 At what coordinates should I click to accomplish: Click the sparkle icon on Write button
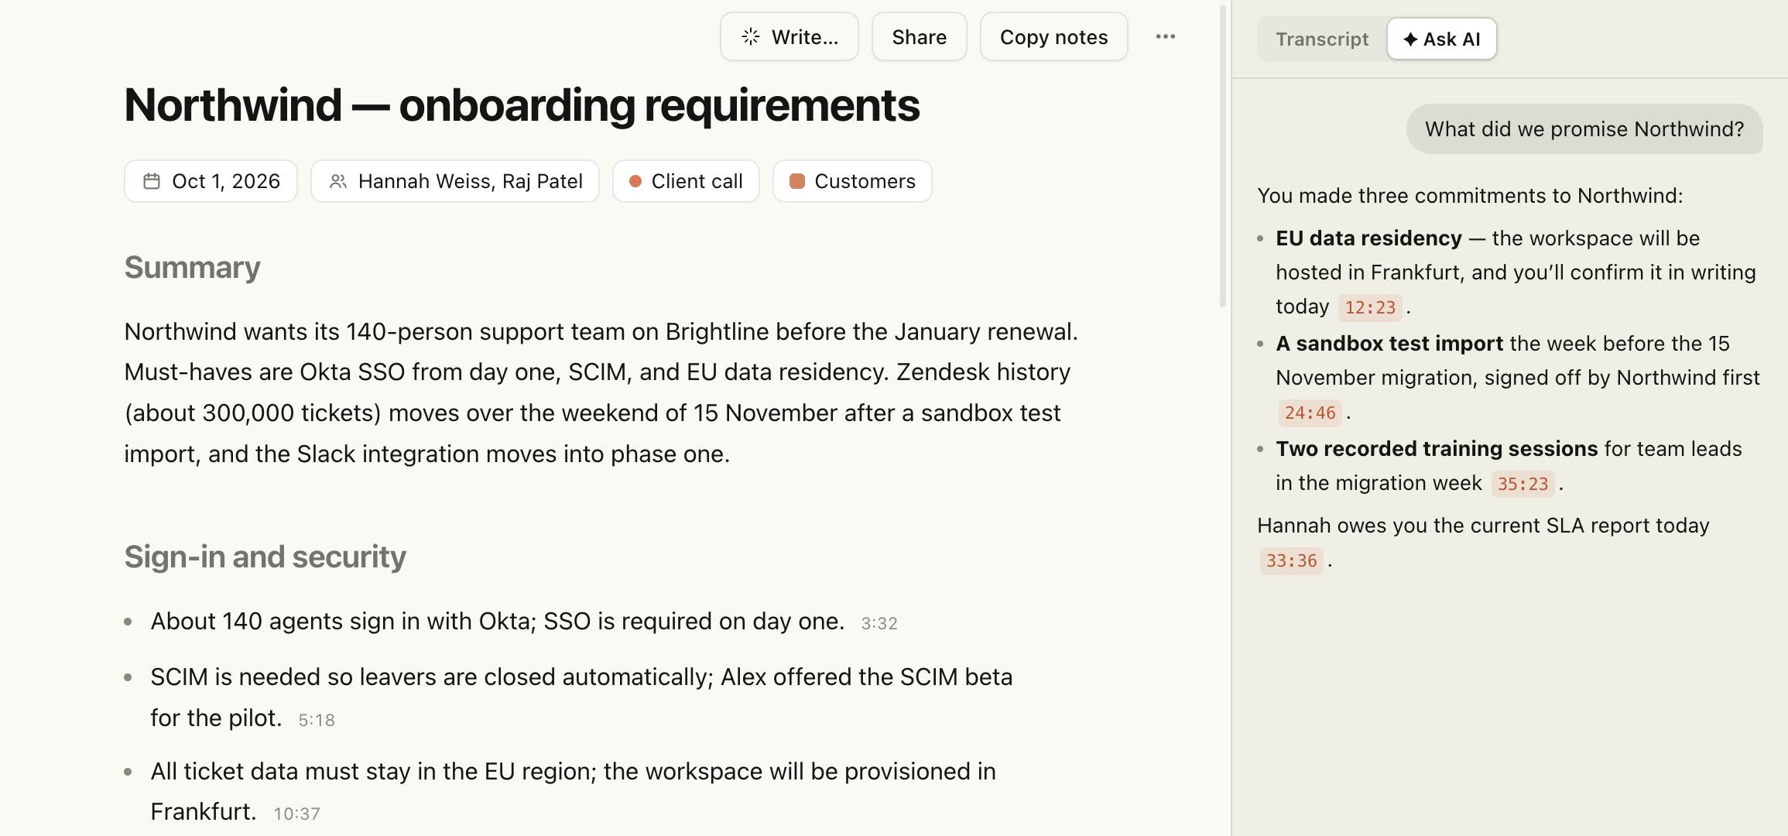point(750,37)
